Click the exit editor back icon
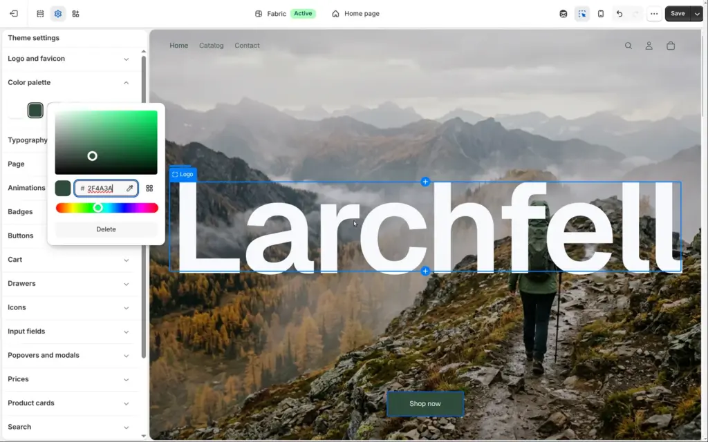The image size is (708, 442). (14, 14)
